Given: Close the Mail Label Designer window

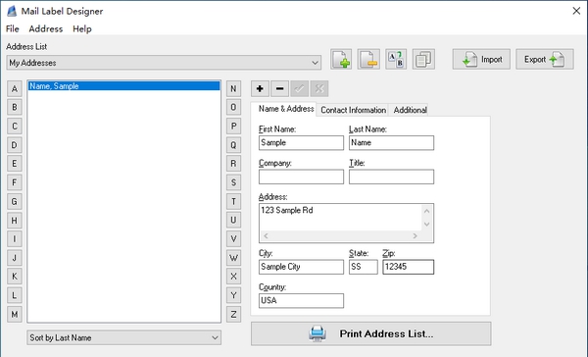Looking at the screenshot, I should pyautogui.click(x=576, y=11).
